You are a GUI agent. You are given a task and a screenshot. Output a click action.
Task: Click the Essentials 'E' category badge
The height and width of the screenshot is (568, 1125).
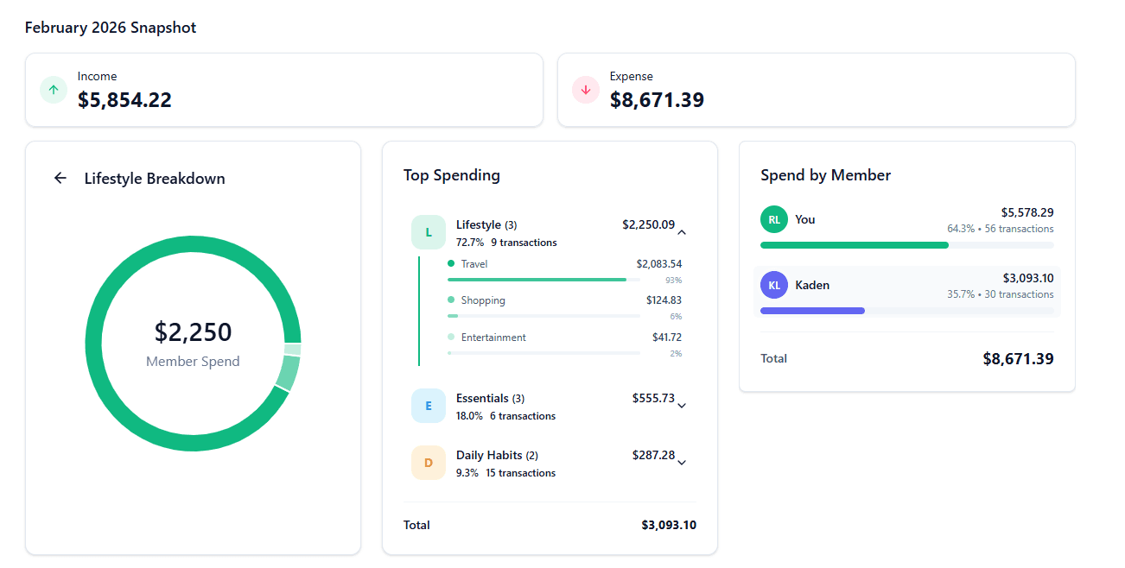point(429,406)
